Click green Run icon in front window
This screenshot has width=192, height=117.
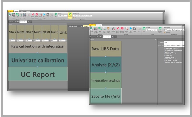point(144,28)
